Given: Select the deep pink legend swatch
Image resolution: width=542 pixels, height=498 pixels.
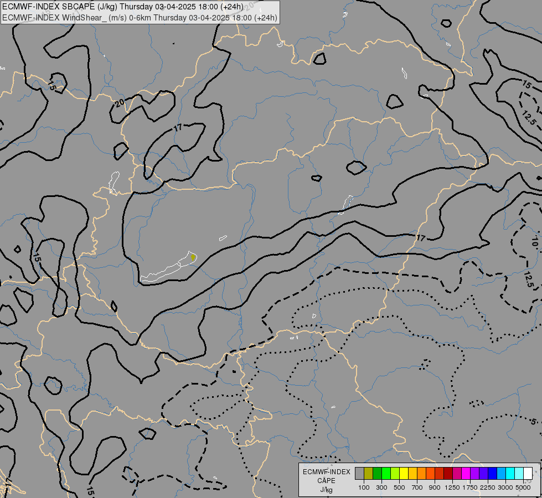Looking at the screenshot, I should [x=457, y=474].
